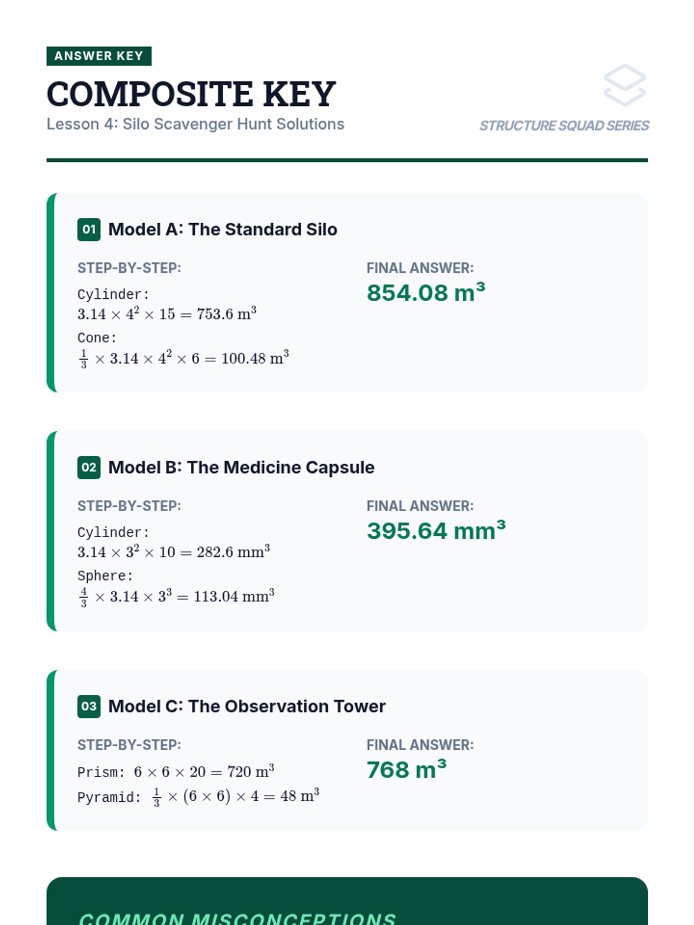This screenshot has height=925, width=694.
Task: Click the Model A cylinder calculation line
Action: point(167,313)
